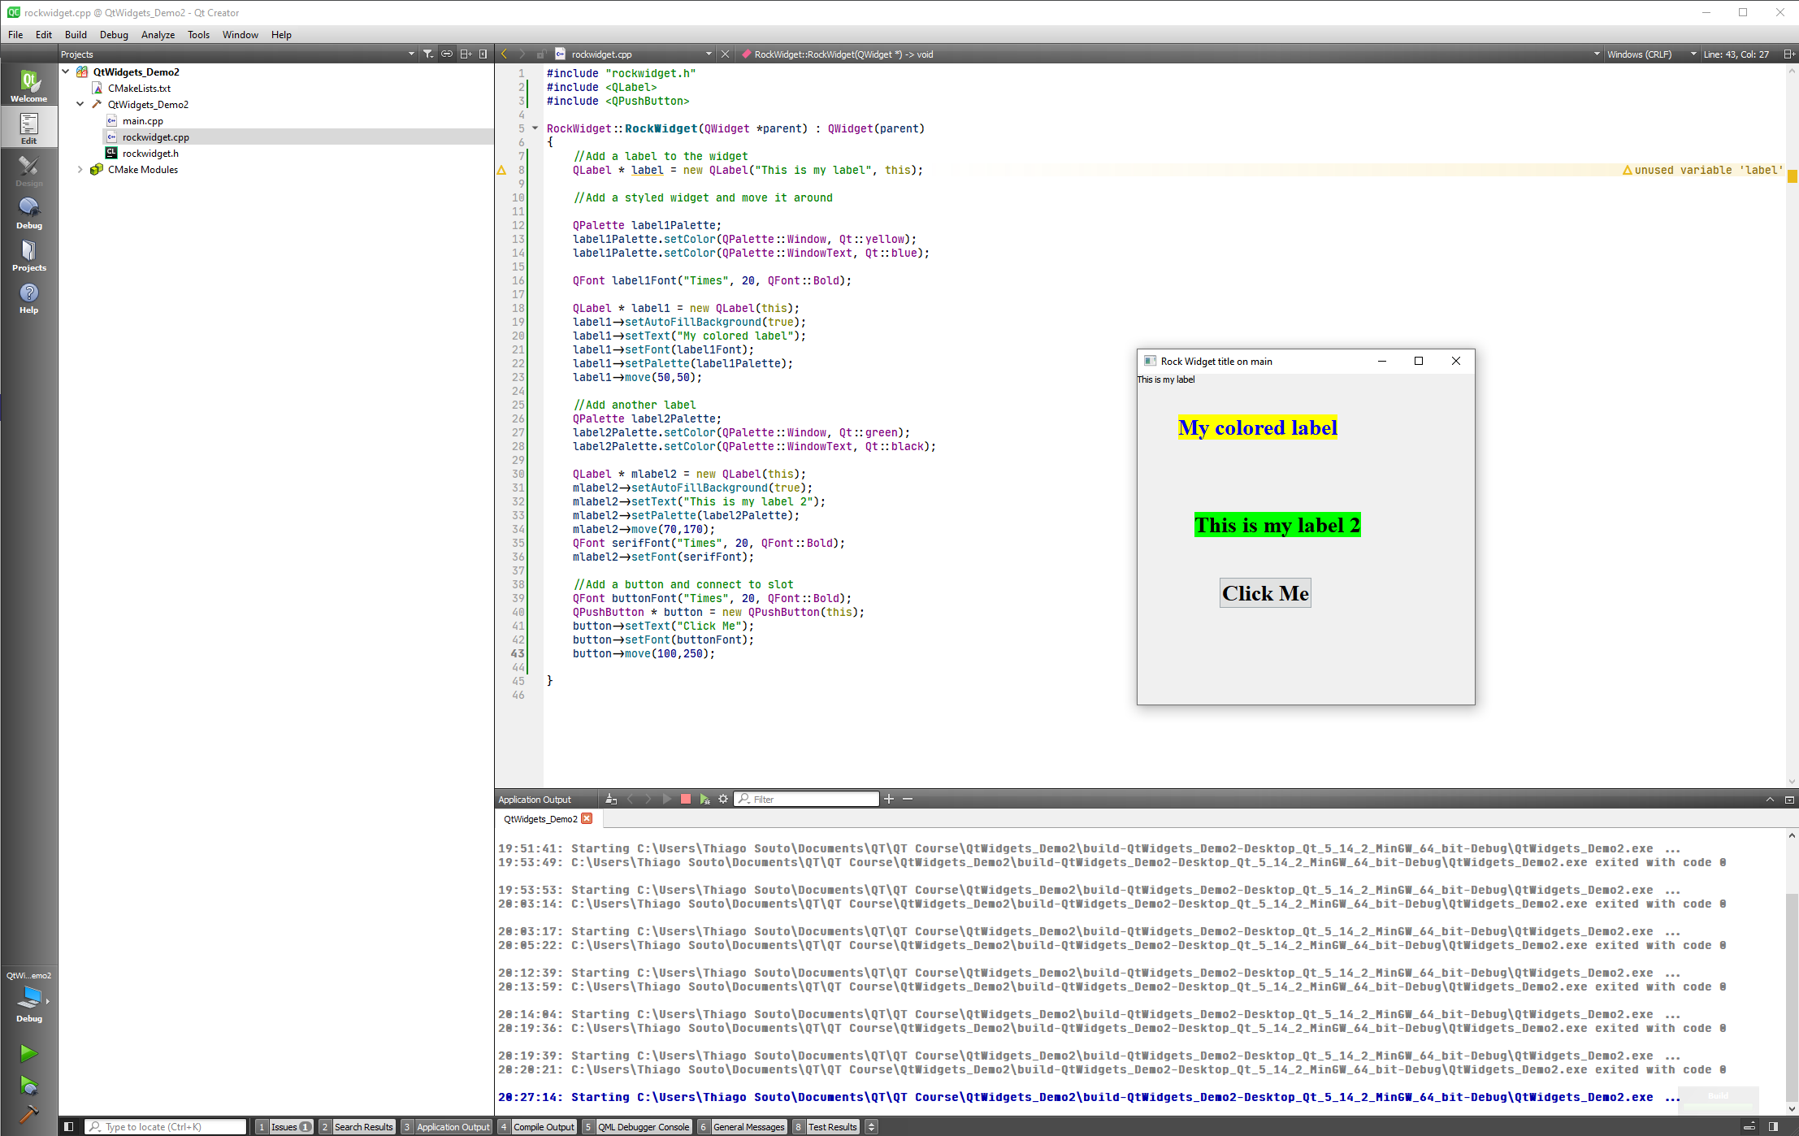The height and width of the screenshot is (1136, 1799).
Task: Close the Projects side pane
Action: 483,54
